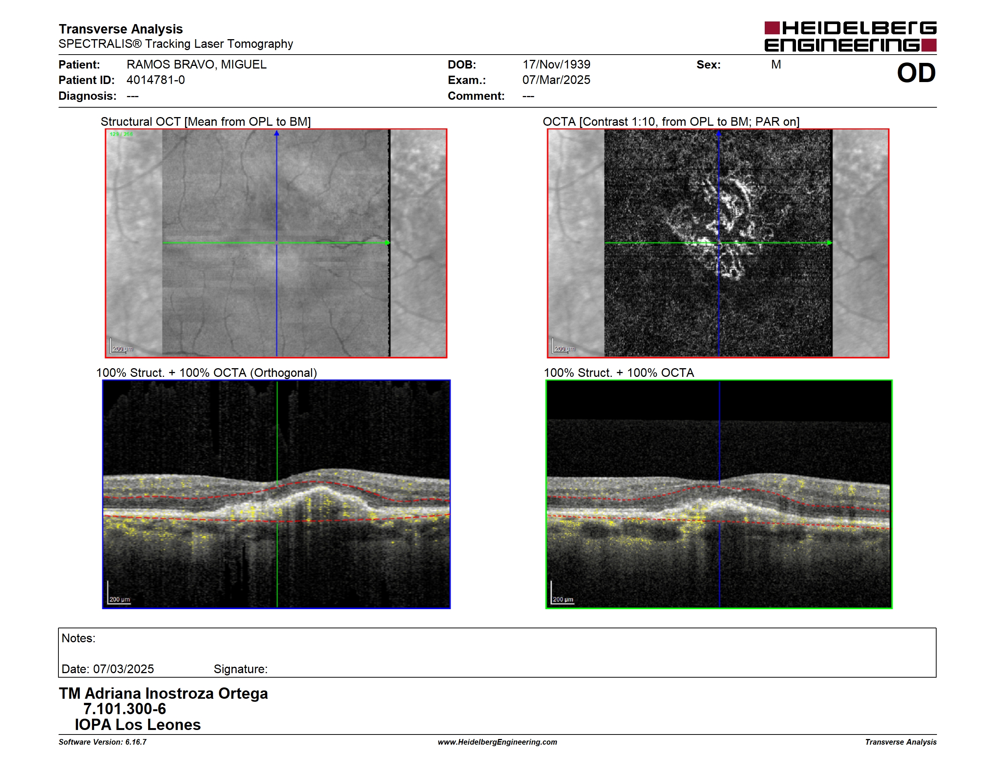Click the Heidelberg Engineering logo
Viewport: 995px width, 768px height.
click(x=850, y=37)
